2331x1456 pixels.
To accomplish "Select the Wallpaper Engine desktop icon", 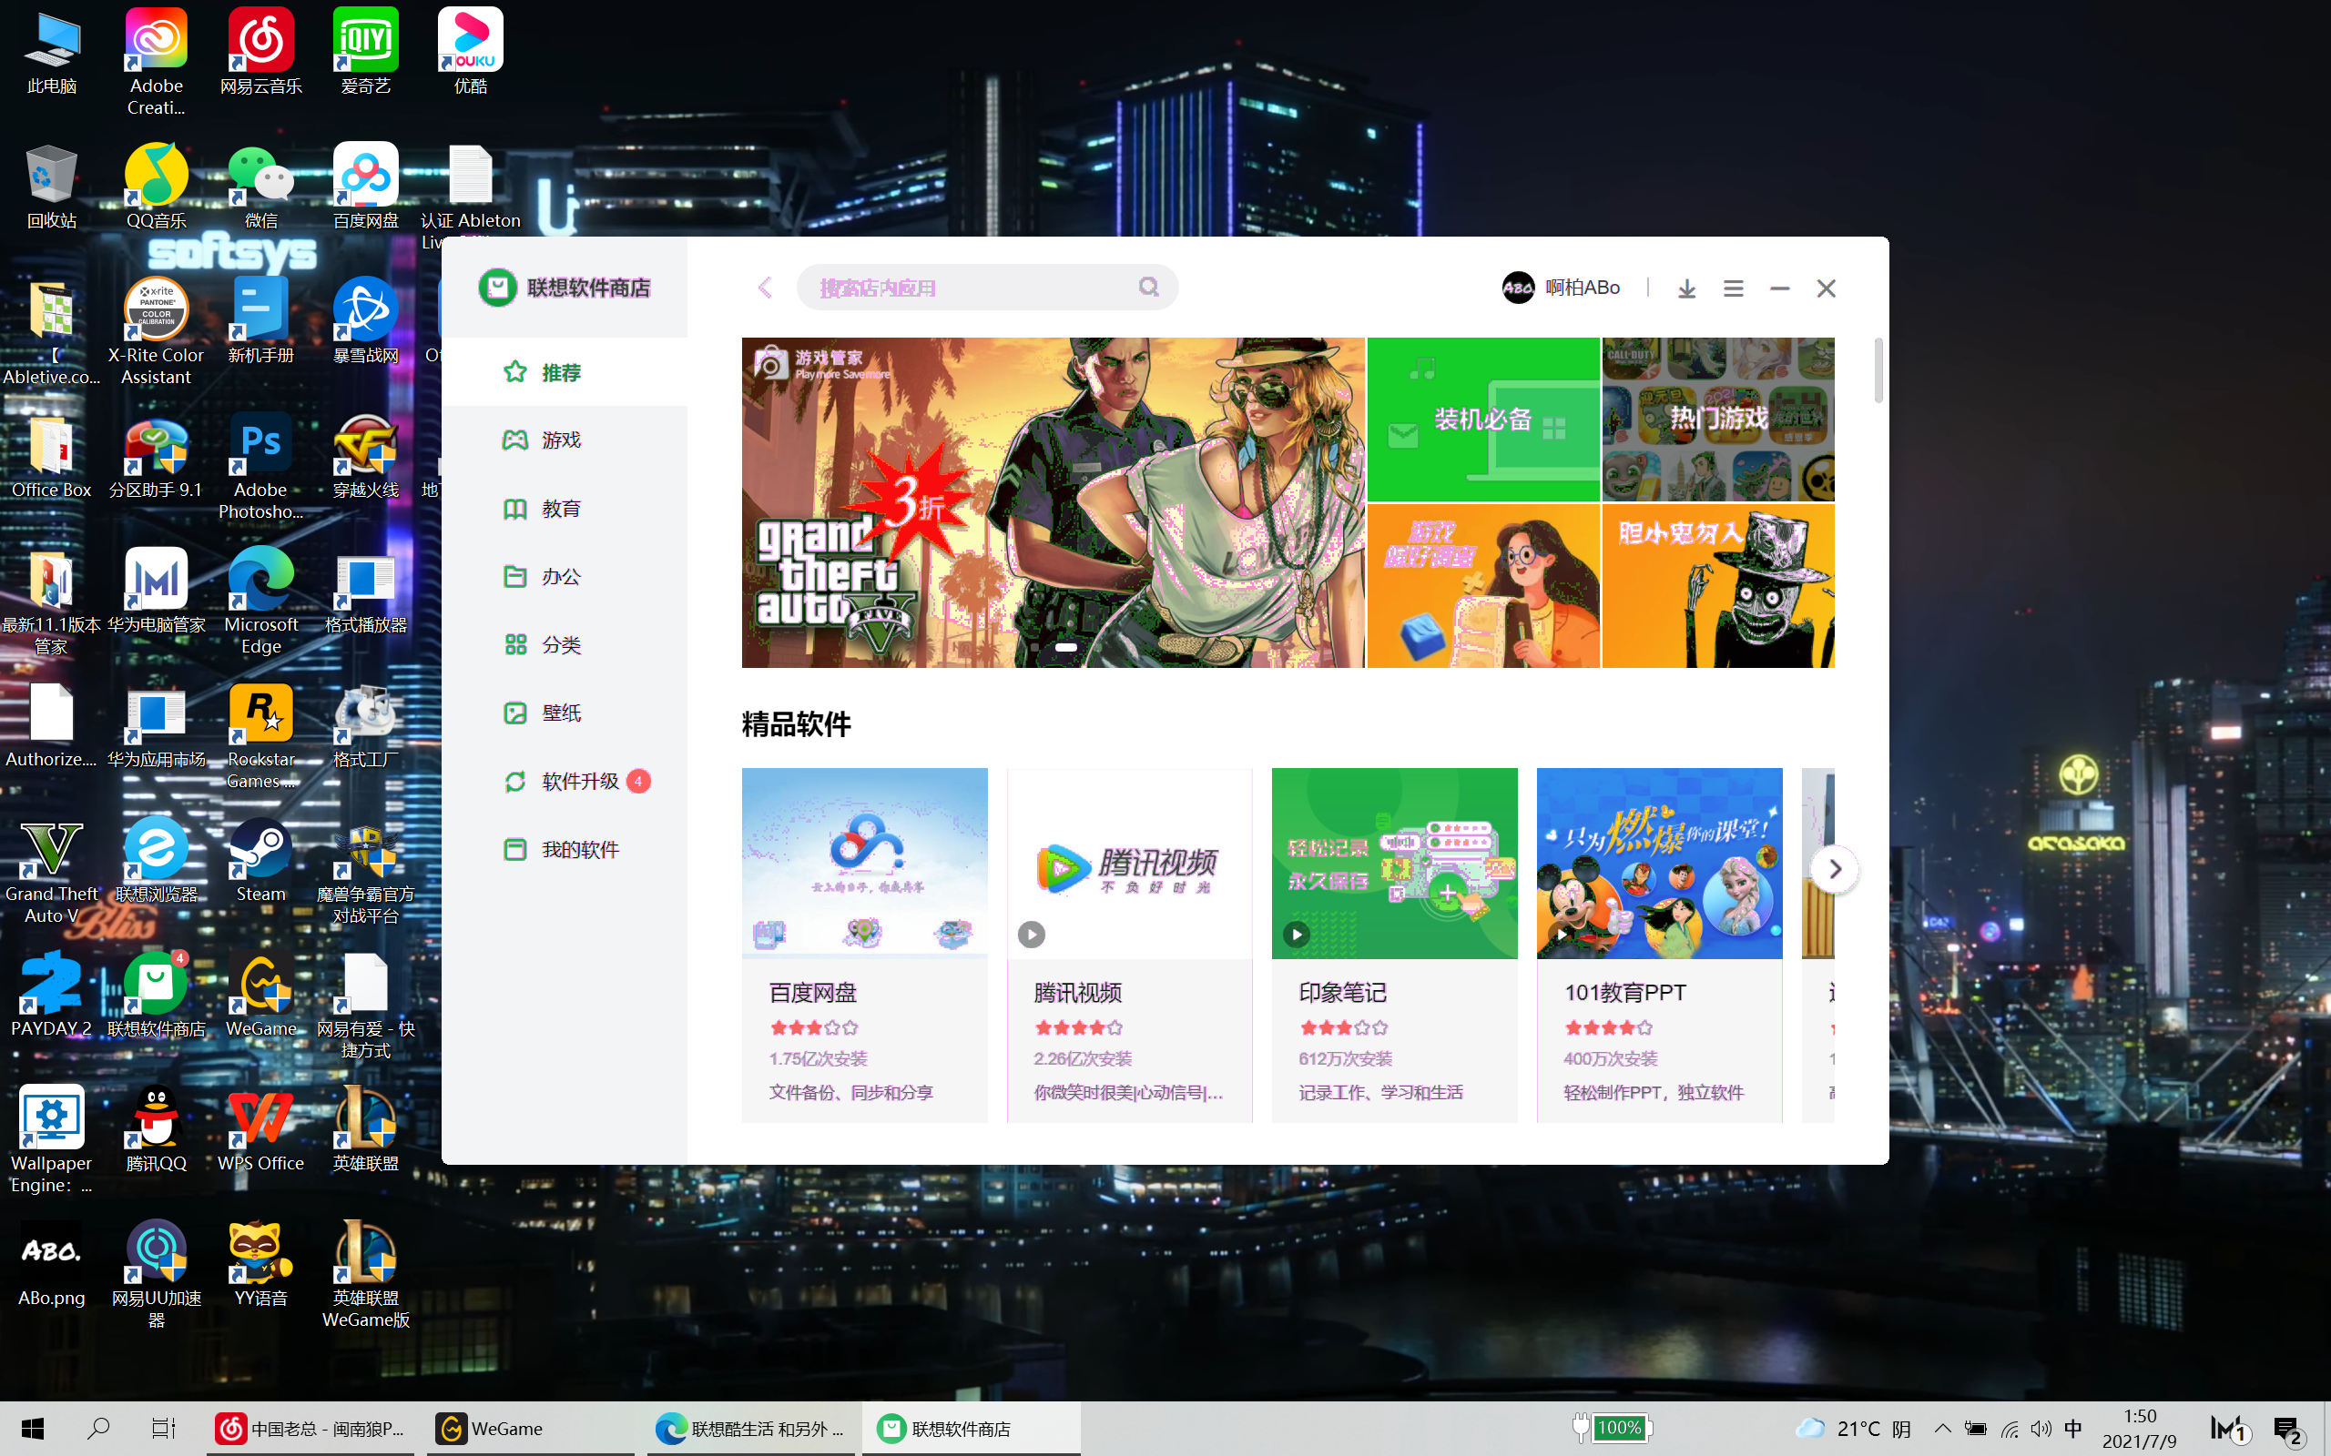I will click(51, 1141).
